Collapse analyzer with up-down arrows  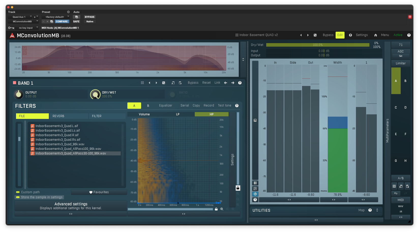[243, 59]
